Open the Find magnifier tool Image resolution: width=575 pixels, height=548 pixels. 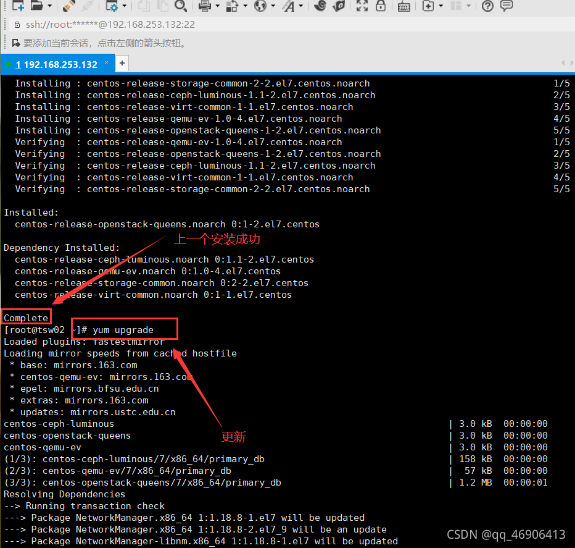coord(180,6)
